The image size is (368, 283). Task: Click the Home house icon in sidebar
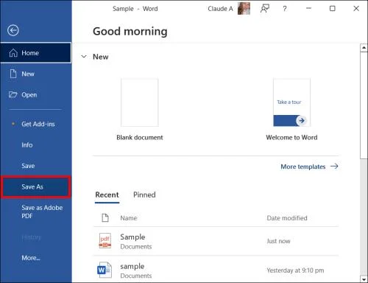(x=13, y=53)
